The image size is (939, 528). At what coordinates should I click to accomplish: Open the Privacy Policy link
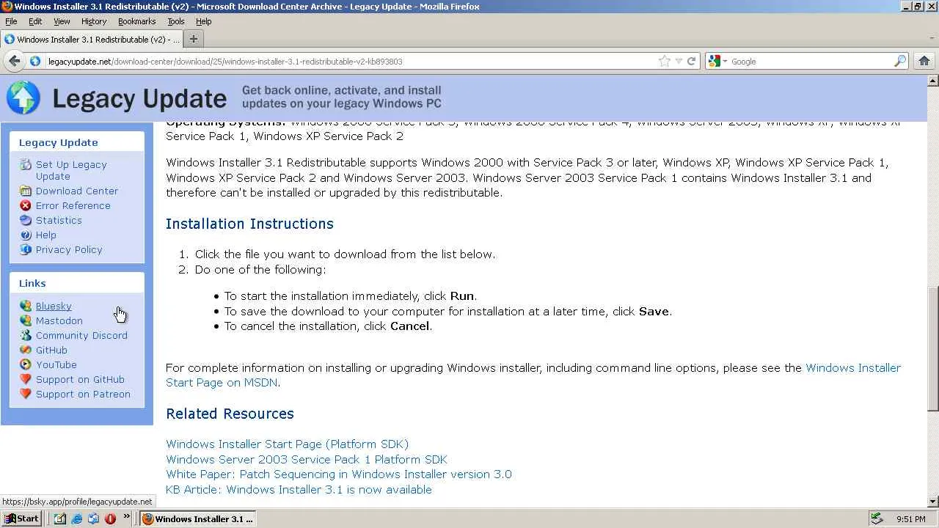(x=69, y=249)
